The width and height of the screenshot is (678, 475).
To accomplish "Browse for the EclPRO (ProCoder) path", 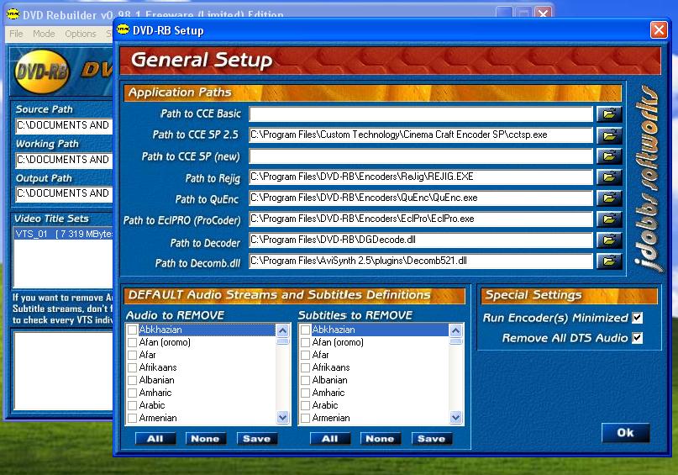I will 609,219.
